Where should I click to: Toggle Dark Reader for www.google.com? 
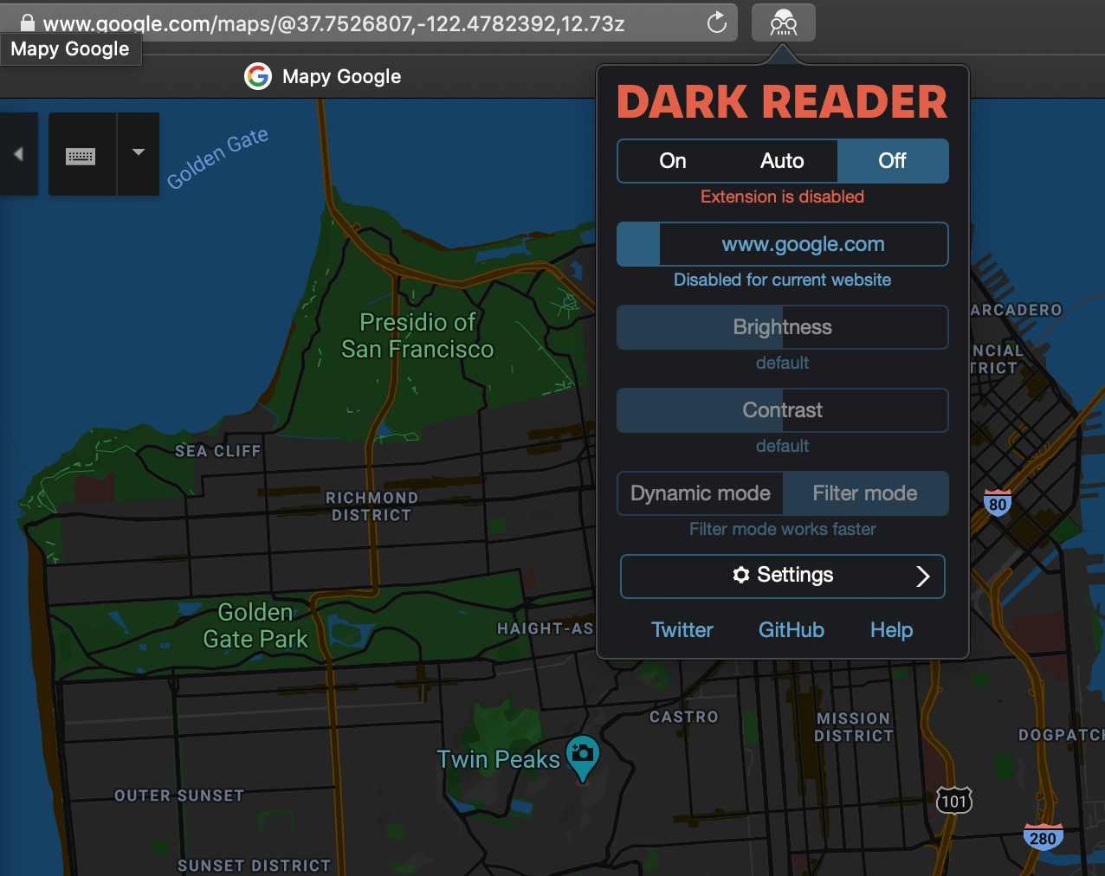pos(783,244)
